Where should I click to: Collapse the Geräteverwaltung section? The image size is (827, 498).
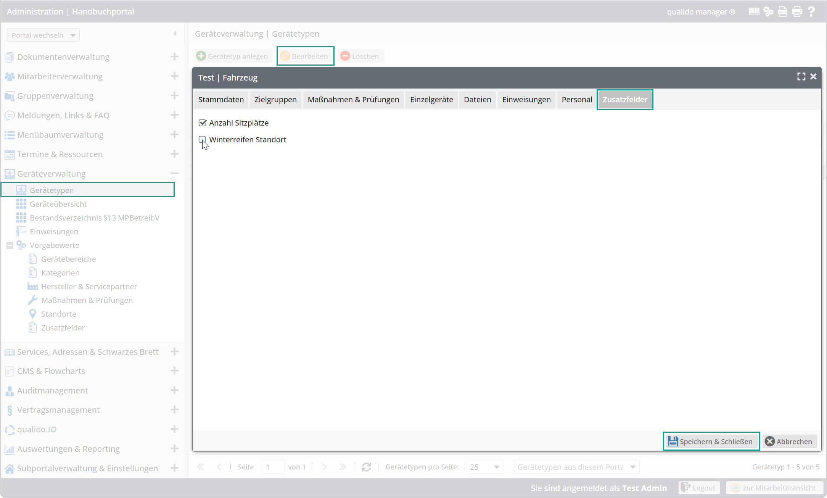click(x=174, y=174)
